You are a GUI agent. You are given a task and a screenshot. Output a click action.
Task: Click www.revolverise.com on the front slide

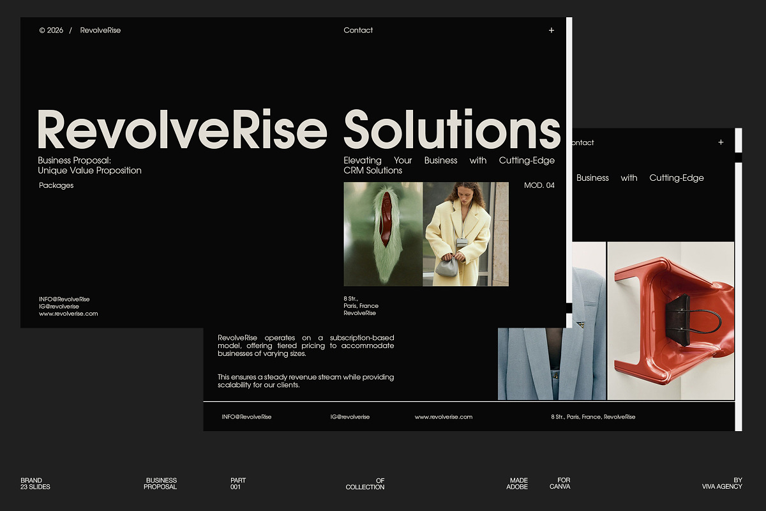68,314
